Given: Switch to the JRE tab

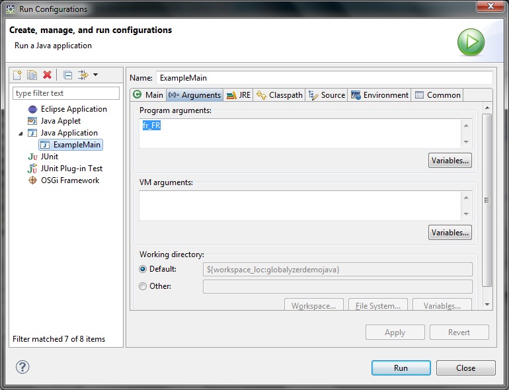Looking at the screenshot, I should [x=239, y=95].
